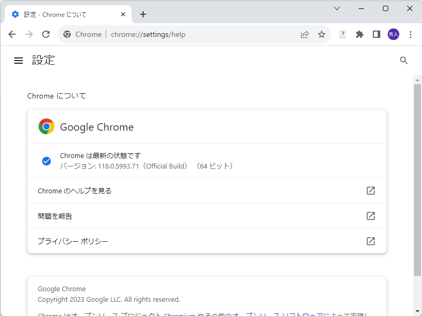Open external link icon for Chrome のヘルプを見る
The width and height of the screenshot is (422, 316).
tap(371, 191)
